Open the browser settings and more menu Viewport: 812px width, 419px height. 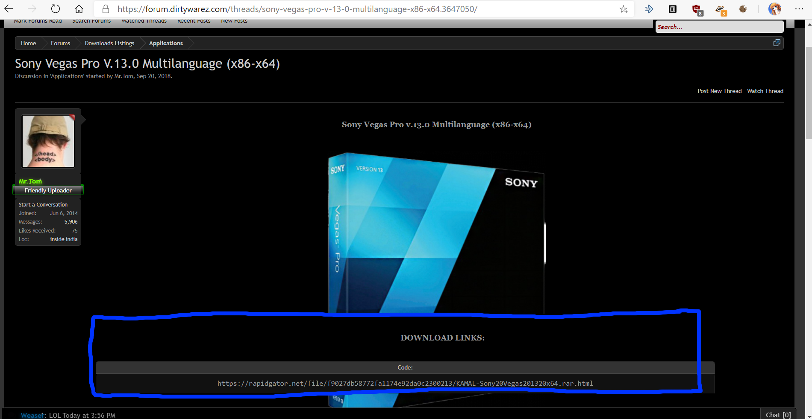coord(799,9)
